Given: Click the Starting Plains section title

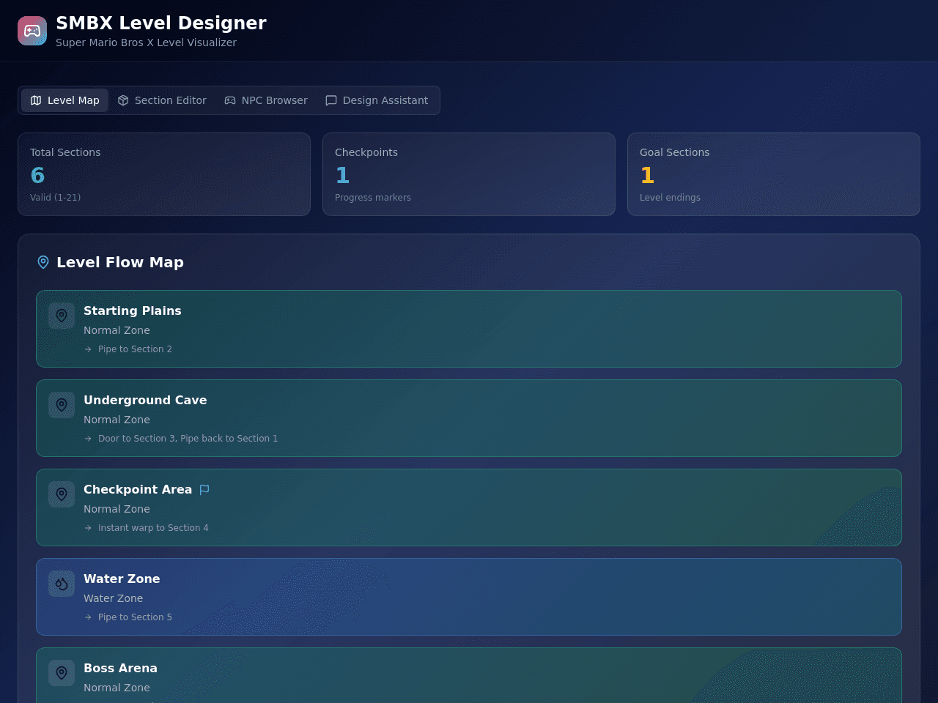Looking at the screenshot, I should tap(133, 310).
